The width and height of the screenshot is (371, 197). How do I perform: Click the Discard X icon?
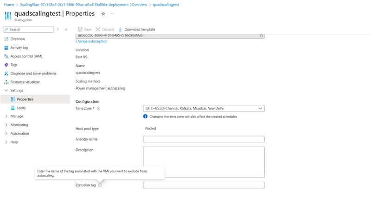98,29
